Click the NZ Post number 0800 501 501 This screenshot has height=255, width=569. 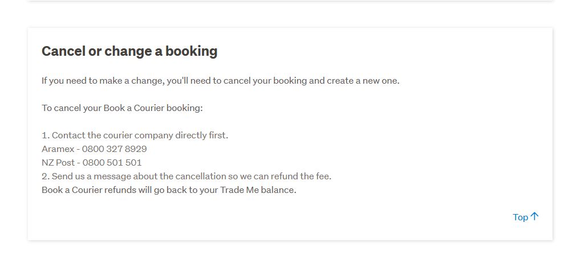pyautogui.click(x=112, y=163)
